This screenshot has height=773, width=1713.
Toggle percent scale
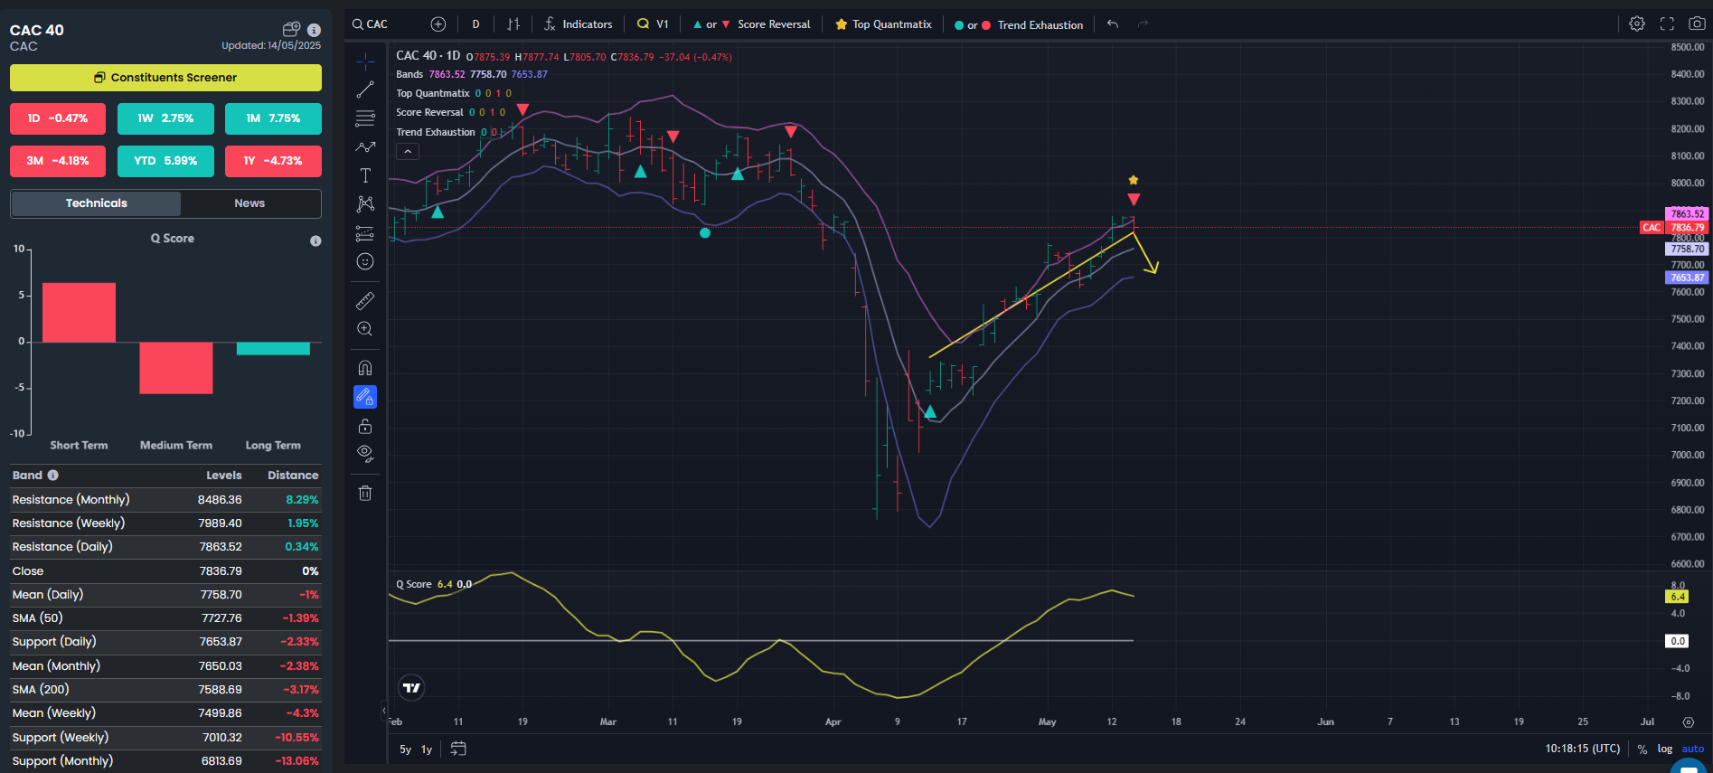tap(1642, 749)
